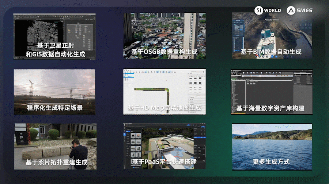Open the 基于照片拓扑重建生成 photographer thumbnail
Image resolution: width=329 pixels, height=184 pixels.
[56, 147]
